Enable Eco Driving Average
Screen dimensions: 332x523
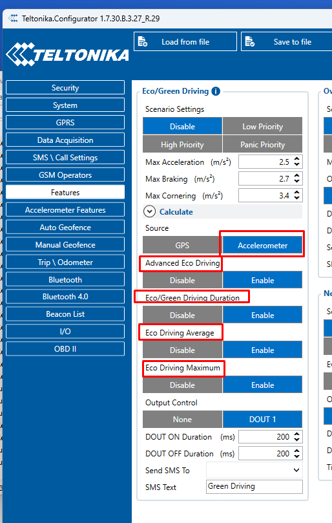[x=262, y=350]
